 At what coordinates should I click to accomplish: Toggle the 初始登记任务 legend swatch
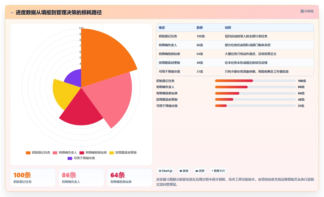(x=28, y=153)
